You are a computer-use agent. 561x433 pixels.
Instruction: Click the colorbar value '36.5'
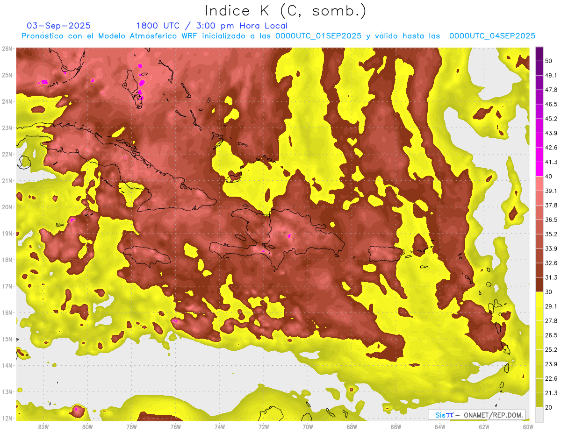(x=551, y=220)
